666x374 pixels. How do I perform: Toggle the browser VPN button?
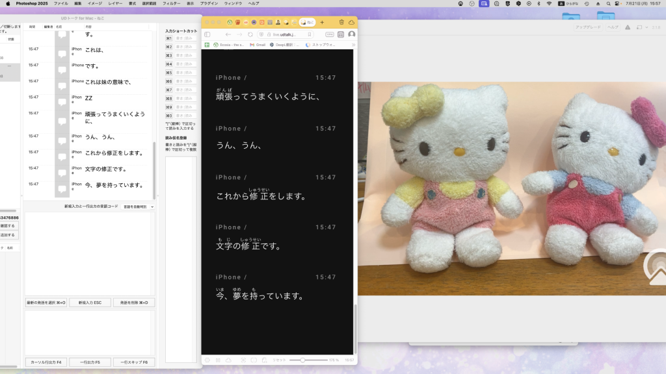[x=330, y=34]
